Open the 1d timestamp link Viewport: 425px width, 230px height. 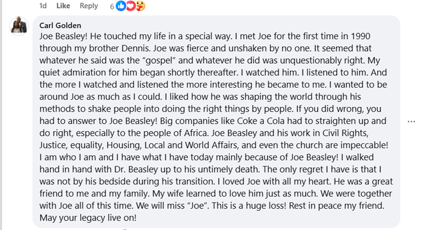click(x=44, y=6)
